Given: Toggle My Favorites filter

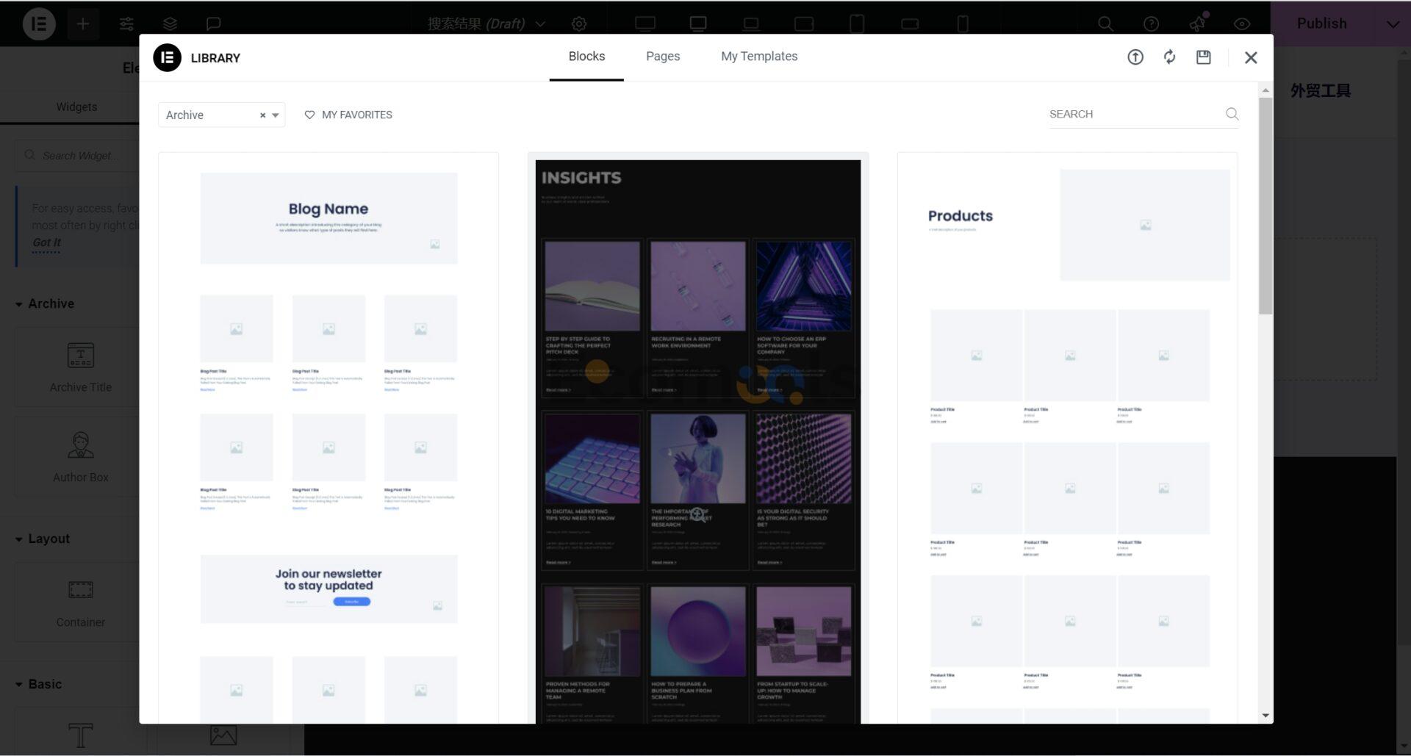Looking at the screenshot, I should pos(348,115).
